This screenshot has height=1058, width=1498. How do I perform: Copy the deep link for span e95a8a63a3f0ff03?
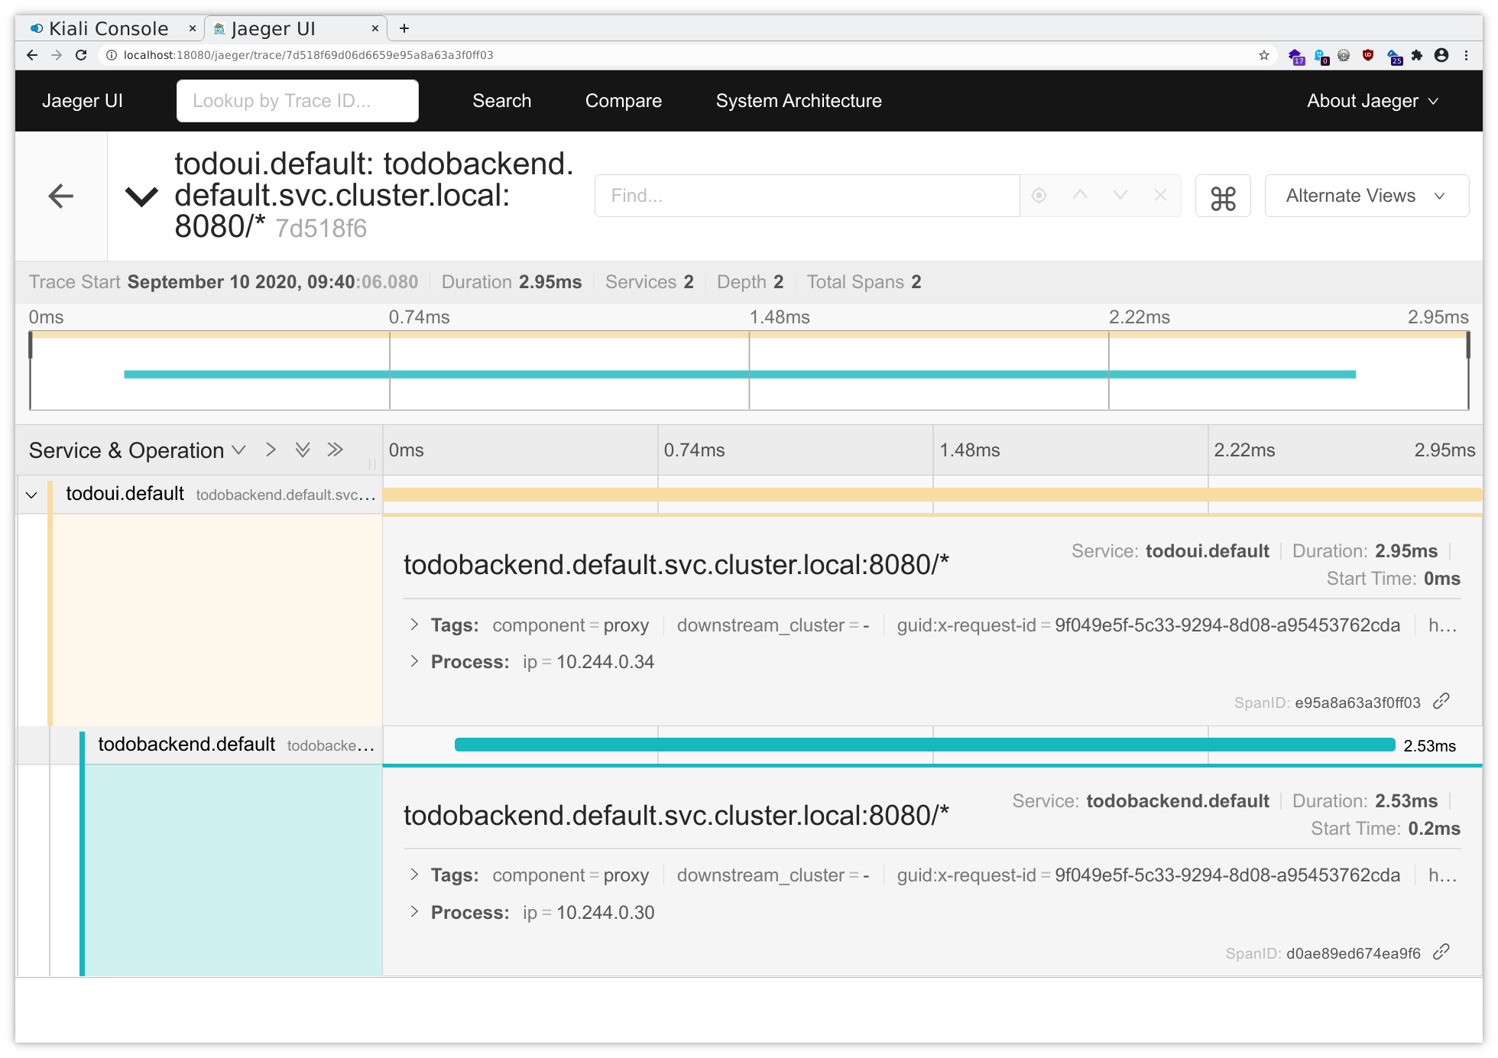(1441, 701)
